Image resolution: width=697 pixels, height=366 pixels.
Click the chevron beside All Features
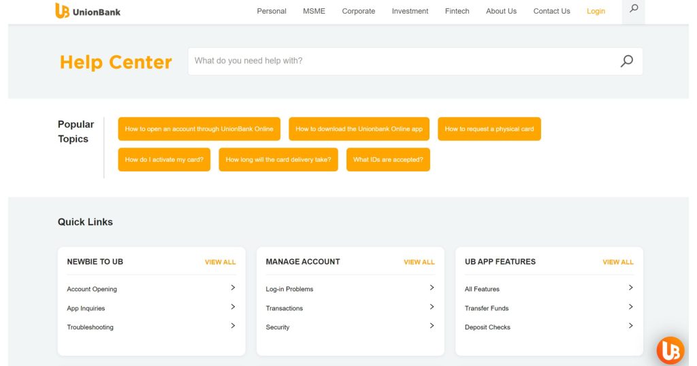click(x=631, y=288)
